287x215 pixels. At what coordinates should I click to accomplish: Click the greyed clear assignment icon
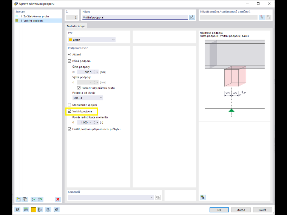pyautogui.click(x=268, y=17)
